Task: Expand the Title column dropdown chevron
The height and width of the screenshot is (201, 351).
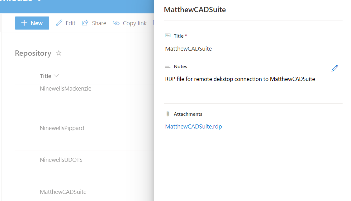Action: point(56,76)
